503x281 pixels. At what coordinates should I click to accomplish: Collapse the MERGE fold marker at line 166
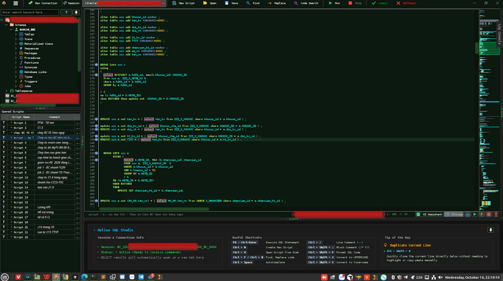tap(97, 65)
